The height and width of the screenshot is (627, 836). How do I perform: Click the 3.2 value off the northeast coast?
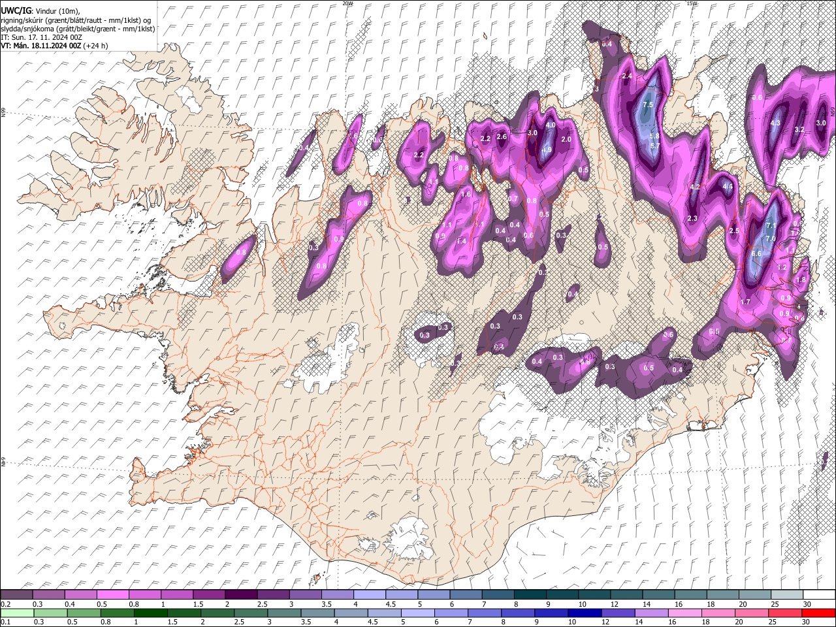(799, 129)
